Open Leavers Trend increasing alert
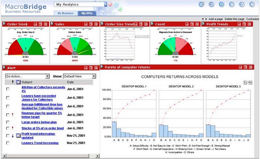260x159 pixels. pyautogui.click(x=40, y=143)
